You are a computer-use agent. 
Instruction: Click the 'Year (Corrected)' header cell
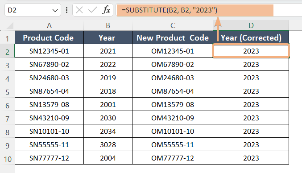[251, 37]
